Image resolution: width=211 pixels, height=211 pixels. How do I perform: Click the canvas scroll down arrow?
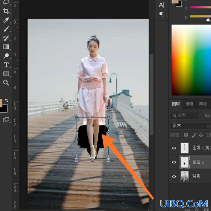[x=152, y=206]
